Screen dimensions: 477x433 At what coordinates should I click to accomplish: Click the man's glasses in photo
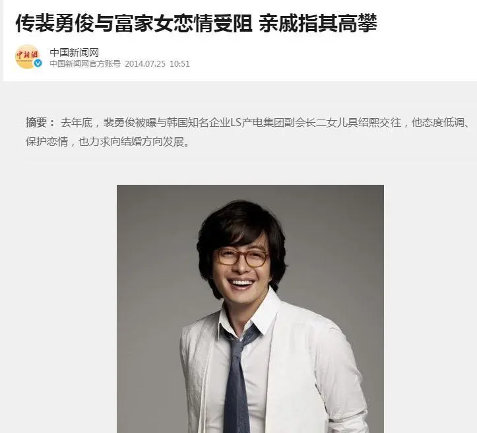pos(242,257)
